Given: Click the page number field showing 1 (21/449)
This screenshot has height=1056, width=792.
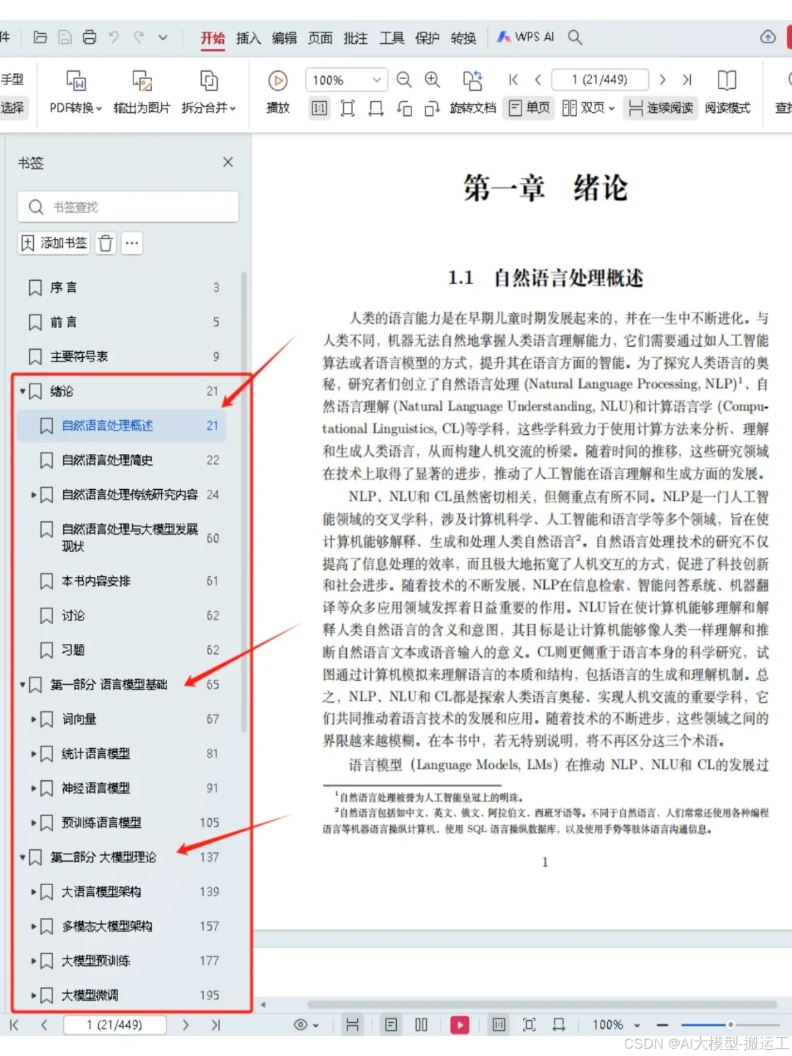Looking at the screenshot, I should click(x=600, y=80).
